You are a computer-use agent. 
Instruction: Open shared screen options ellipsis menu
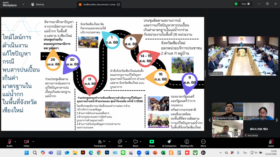[x=118, y=5]
